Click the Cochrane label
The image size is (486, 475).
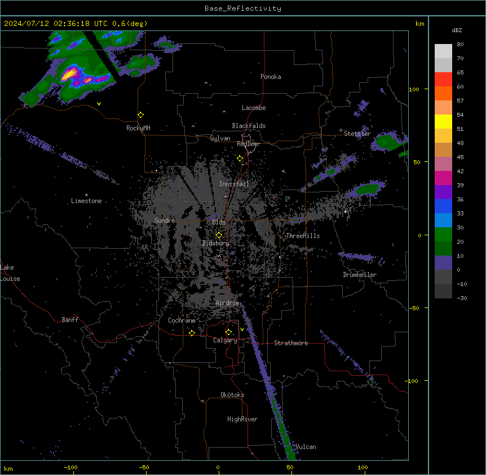pyautogui.click(x=182, y=320)
